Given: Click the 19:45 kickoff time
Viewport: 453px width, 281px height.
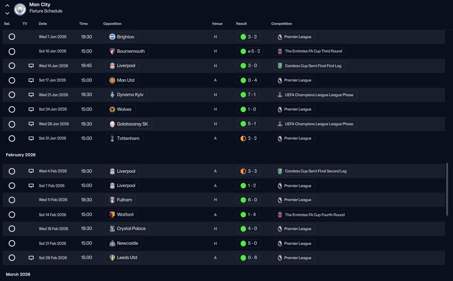Looking at the screenshot, I should tap(86, 66).
